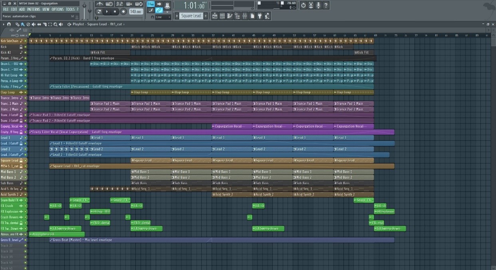Mute the Kick #2 track
This screenshot has height=270, width=496.
(x=26, y=52)
